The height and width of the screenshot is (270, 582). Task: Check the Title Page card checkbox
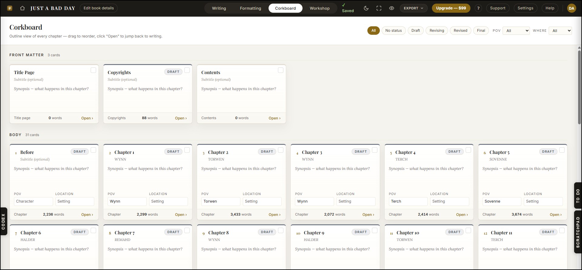coord(93,70)
